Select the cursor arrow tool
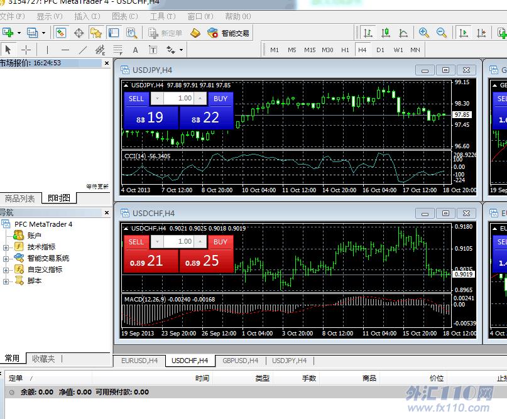 point(8,50)
